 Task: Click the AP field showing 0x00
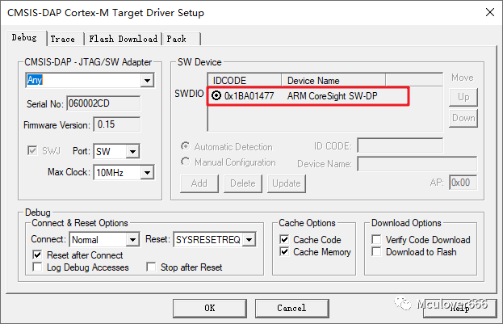(463, 183)
